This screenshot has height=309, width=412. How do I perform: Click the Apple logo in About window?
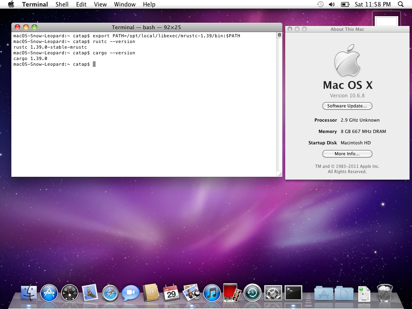[347, 60]
